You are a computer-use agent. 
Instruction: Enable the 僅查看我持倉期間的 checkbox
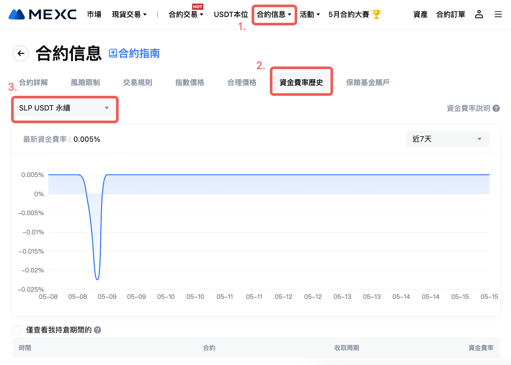point(17,330)
